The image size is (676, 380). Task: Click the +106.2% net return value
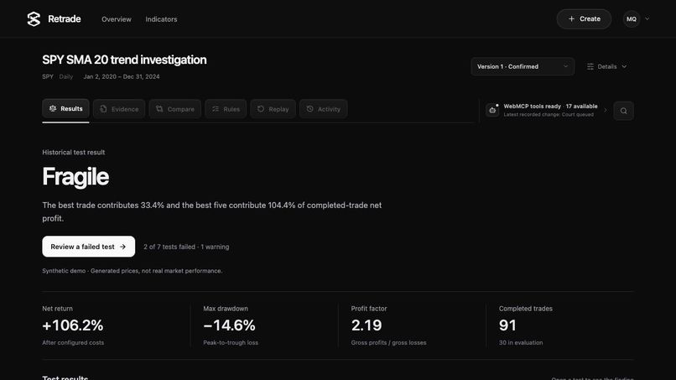pos(73,325)
